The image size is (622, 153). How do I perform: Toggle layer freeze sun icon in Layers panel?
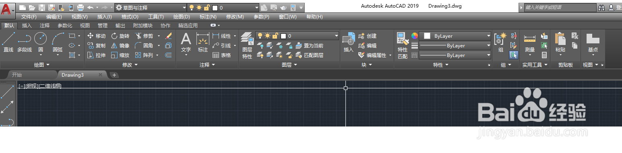(x=268, y=36)
